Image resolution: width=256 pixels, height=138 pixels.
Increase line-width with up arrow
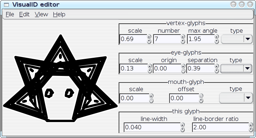click(183, 125)
